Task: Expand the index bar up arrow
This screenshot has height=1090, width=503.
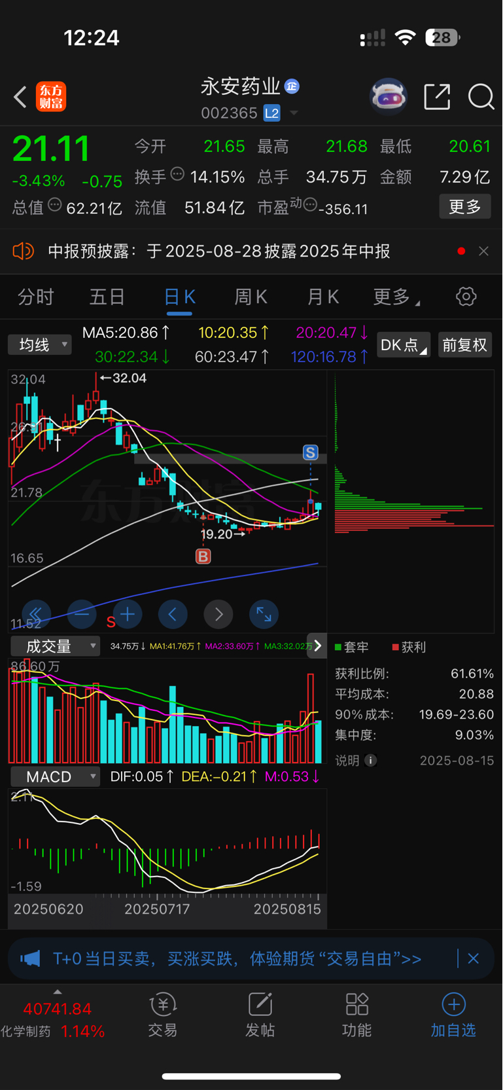Action: 58,992
